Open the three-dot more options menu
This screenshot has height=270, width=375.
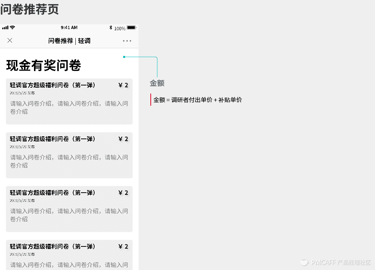[x=127, y=41]
